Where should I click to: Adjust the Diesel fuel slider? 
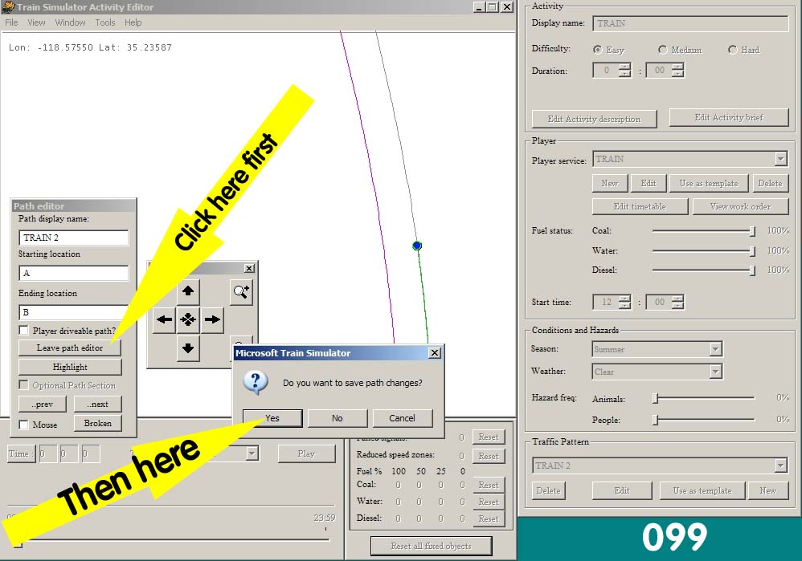click(x=752, y=270)
